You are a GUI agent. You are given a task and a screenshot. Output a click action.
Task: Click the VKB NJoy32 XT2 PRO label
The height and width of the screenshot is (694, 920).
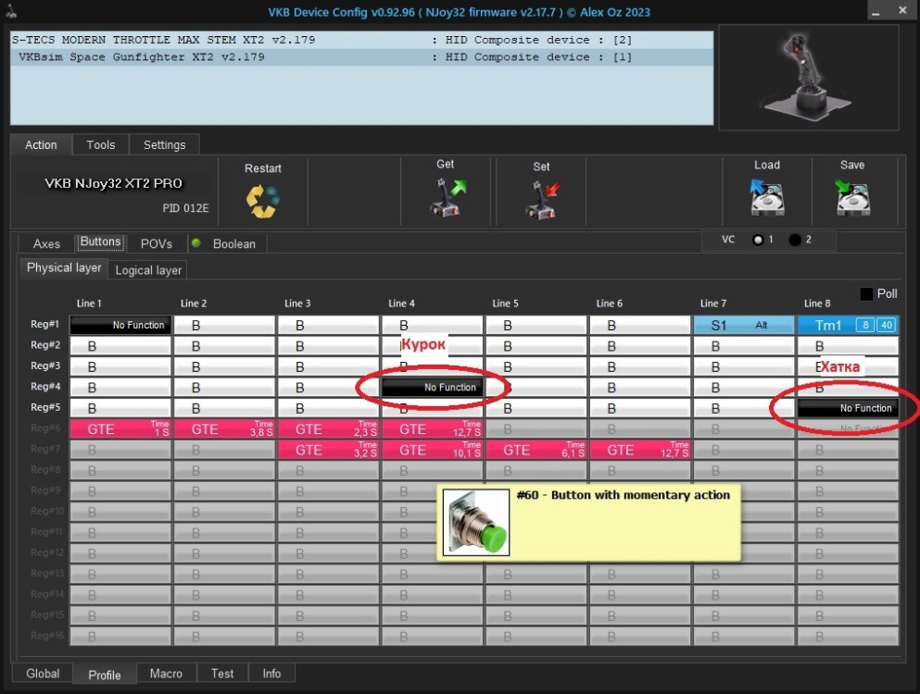click(114, 183)
